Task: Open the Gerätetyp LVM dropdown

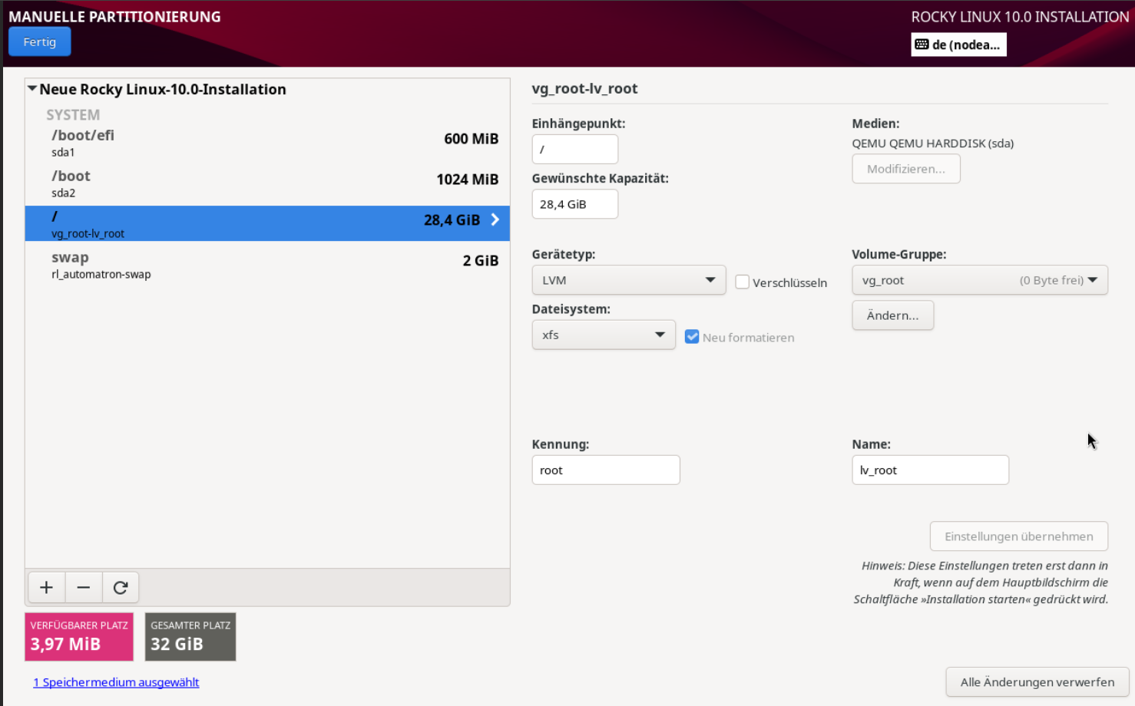Action: (629, 280)
